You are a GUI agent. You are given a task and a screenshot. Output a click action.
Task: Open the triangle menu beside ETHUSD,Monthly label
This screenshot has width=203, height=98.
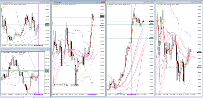(2, 5)
